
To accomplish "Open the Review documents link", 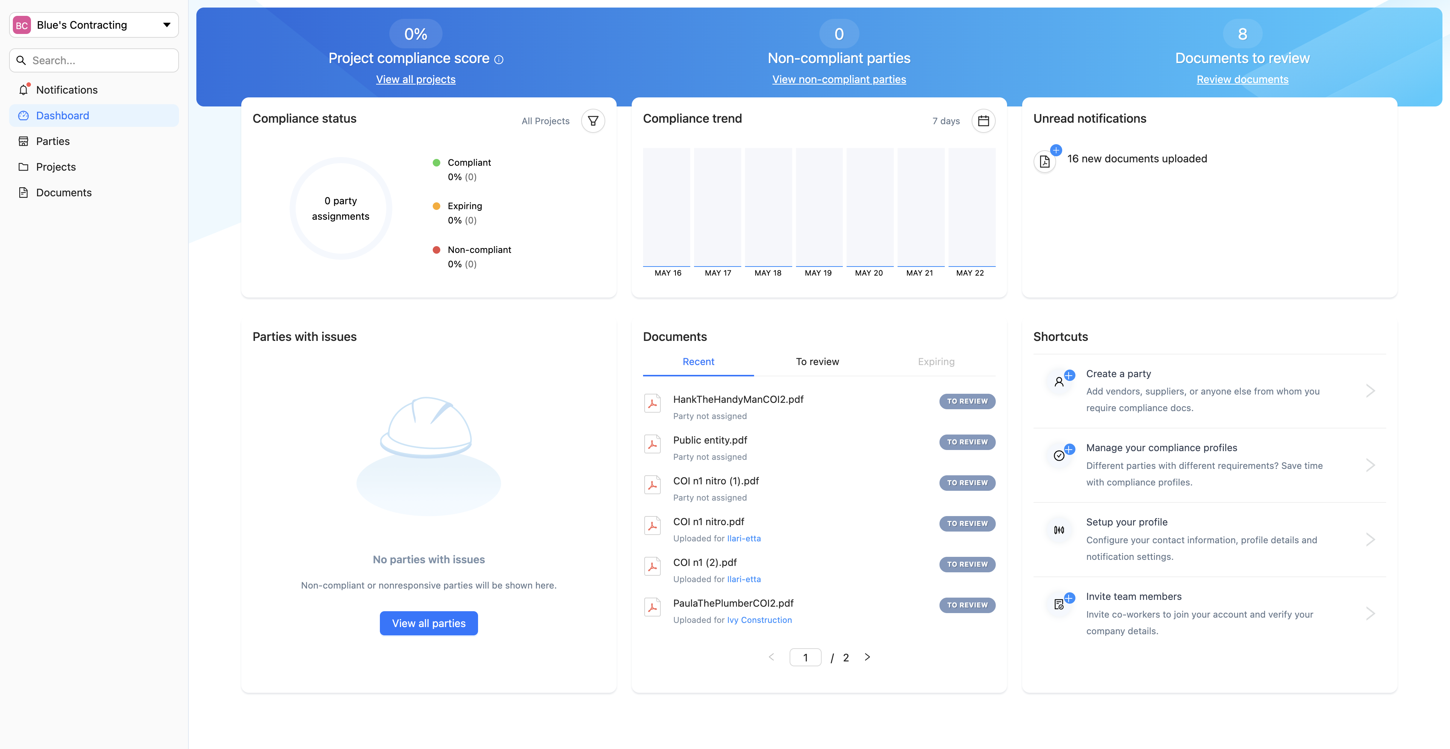I will [x=1242, y=79].
